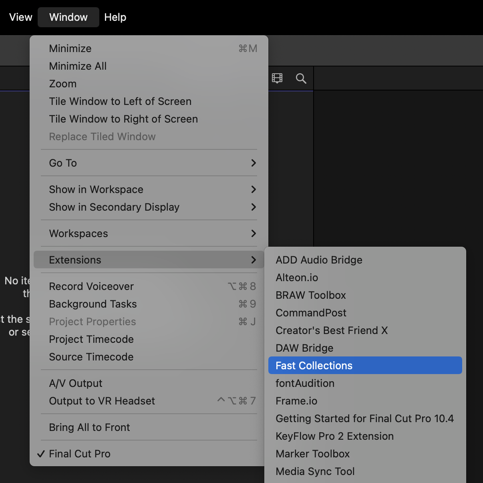Select Output to VR Headset
This screenshot has width=483, height=483.
tap(102, 401)
